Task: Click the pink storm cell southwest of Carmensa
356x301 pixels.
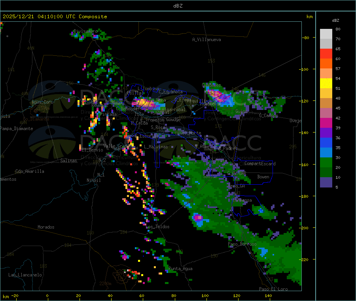Action: pos(198,218)
